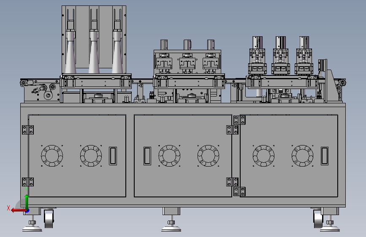This screenshot has height=237, width=366.
Task: Pick the center leveling foot under the frame
Action: 171,223
